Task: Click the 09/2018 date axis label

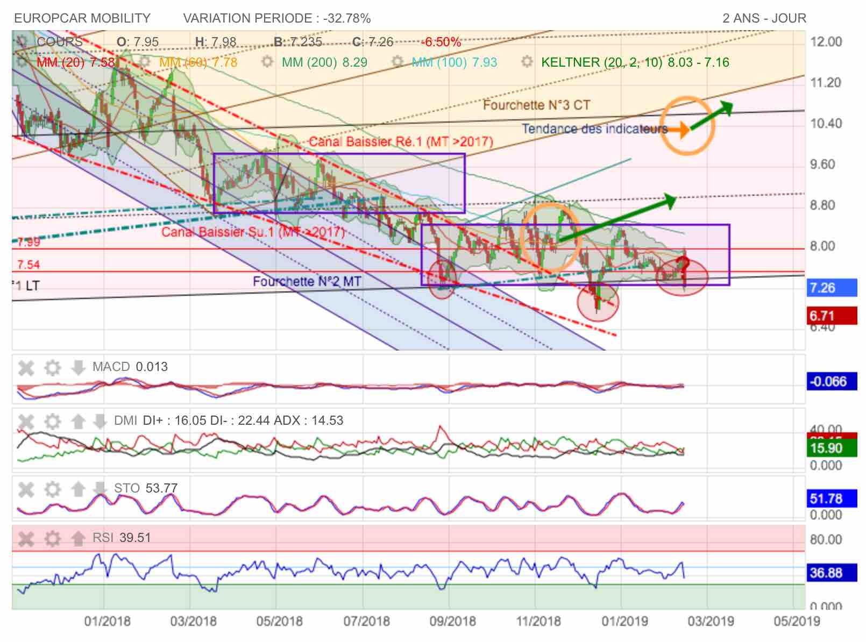Action: point(452,622)
